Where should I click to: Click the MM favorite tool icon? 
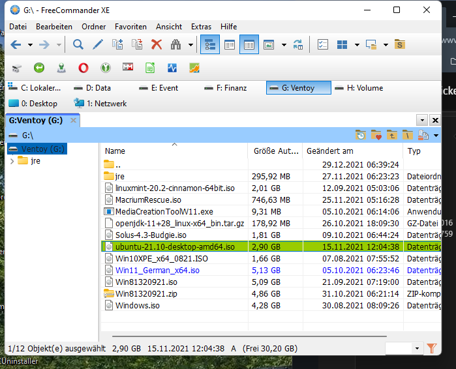128,67
